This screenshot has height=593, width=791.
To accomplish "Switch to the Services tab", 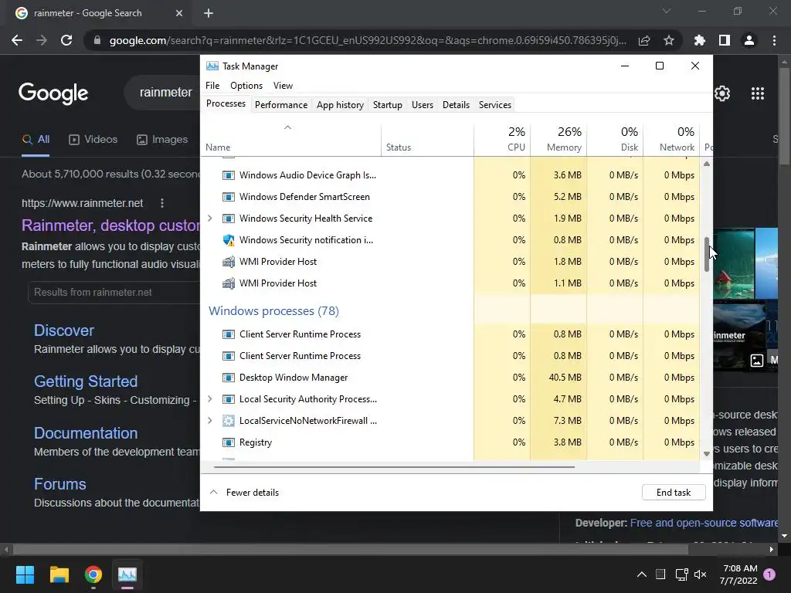I will coord(495,105).
